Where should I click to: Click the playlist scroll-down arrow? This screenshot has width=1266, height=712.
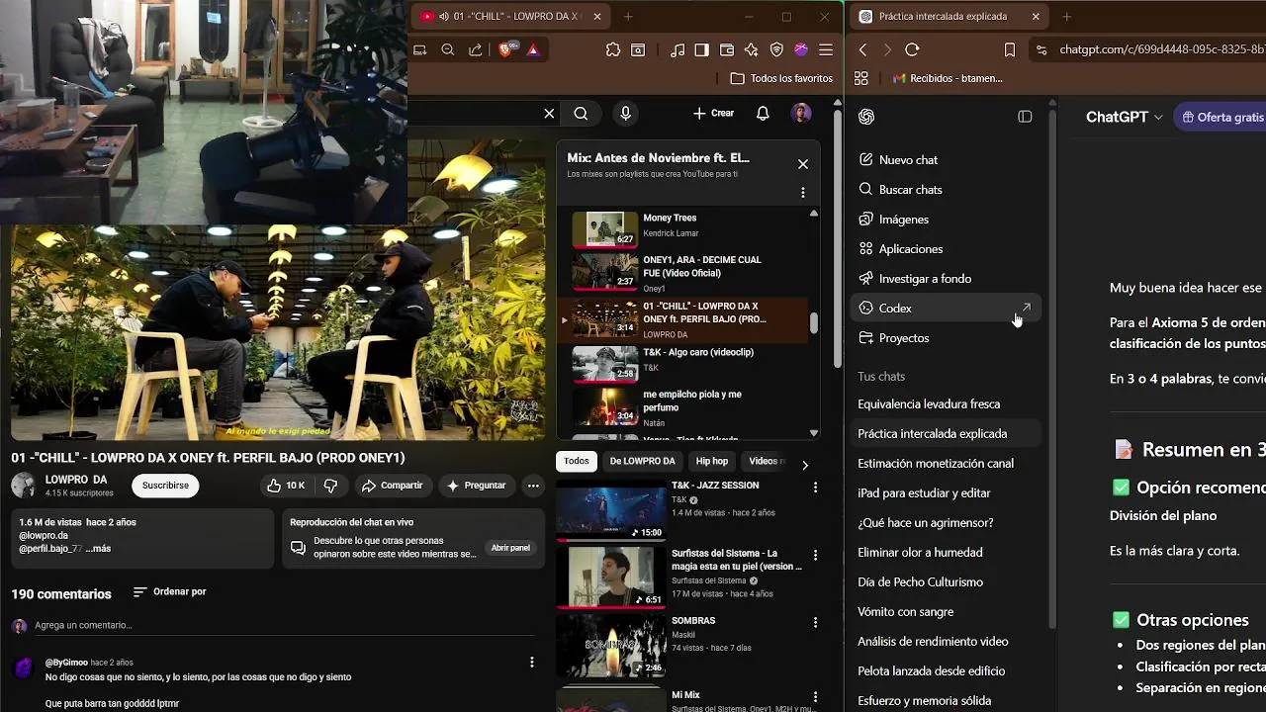(x=814, y=433)
